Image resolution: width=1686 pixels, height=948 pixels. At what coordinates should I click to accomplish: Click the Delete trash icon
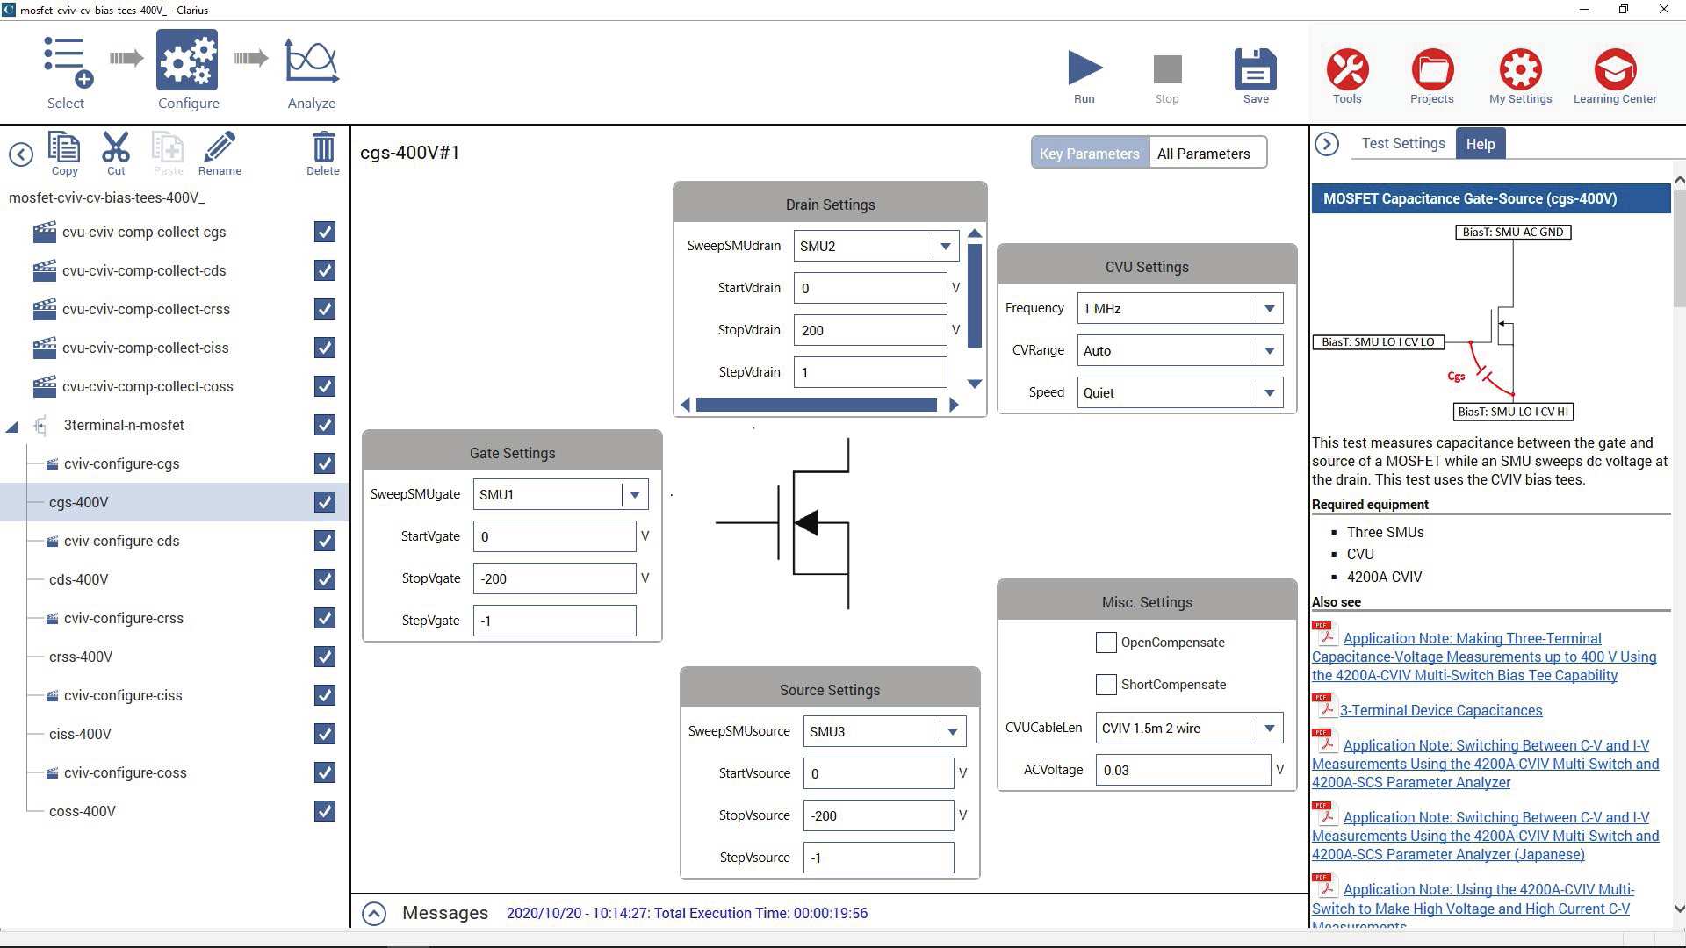(x=323, y=147)
